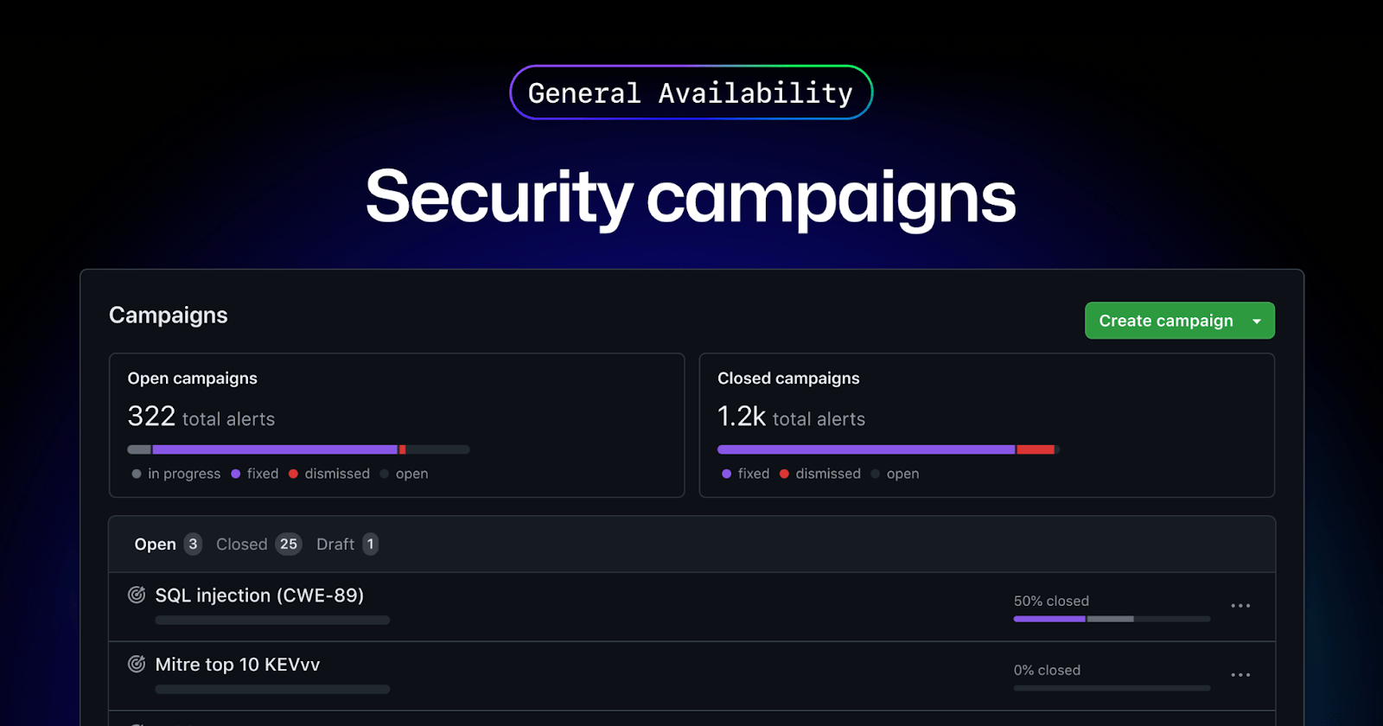Click the 'dismissed' red dot under Open campaigns
Image resolution: width=1383 pixels, height=726 pixels.
tap(294, 474)
